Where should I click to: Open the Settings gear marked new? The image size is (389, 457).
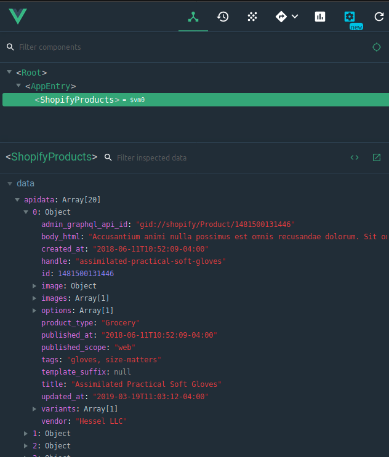pyautogui.click(x=350, y=17)
